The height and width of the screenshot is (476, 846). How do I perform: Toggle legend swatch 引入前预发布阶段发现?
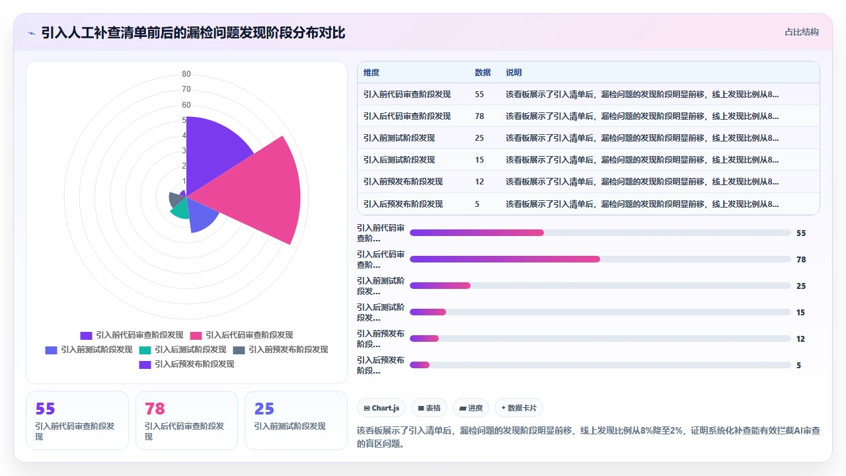tap(239, 350)
